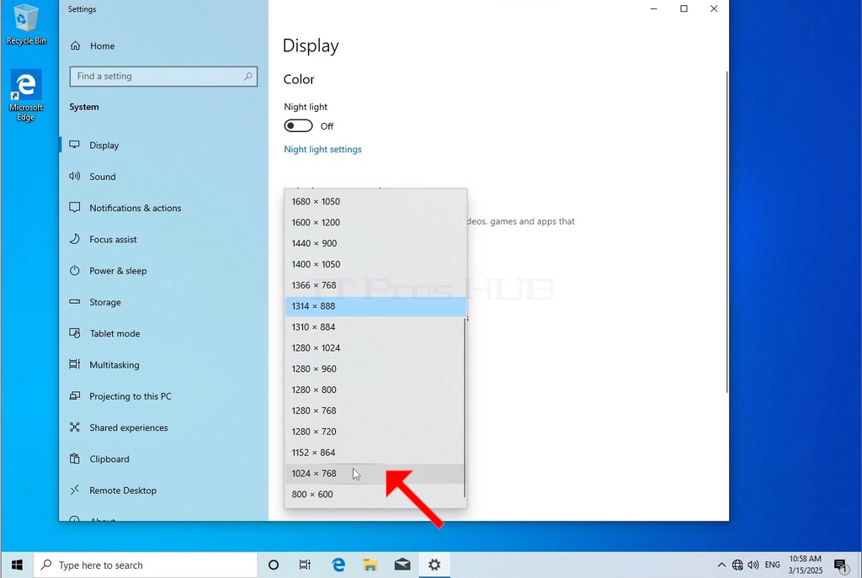Maximize the Settings window
This screenshot has width=862, height=578.
point(684,8)
